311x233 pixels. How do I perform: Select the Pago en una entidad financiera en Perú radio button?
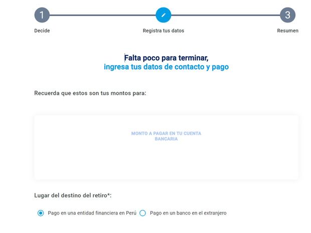click(x=41, y=213)
